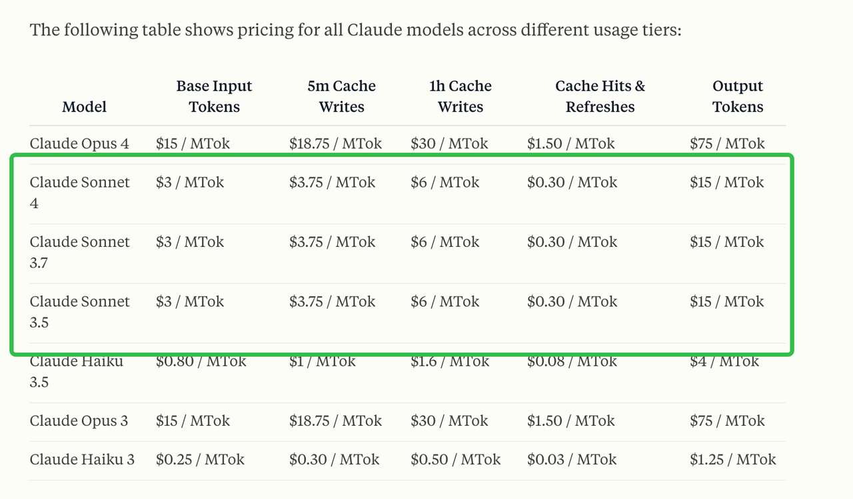853x499 pixels.
Task: Click the Model column header
Action: coord(84,106)
